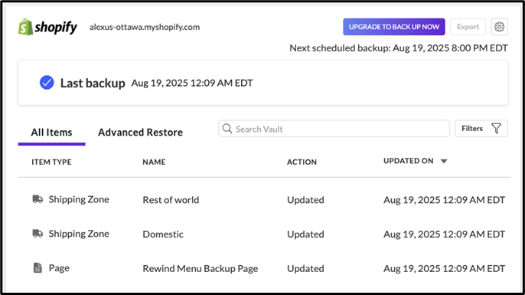Select the Rest of world name cell
Screen dimensions: 525x295
(x=171, y=200)
